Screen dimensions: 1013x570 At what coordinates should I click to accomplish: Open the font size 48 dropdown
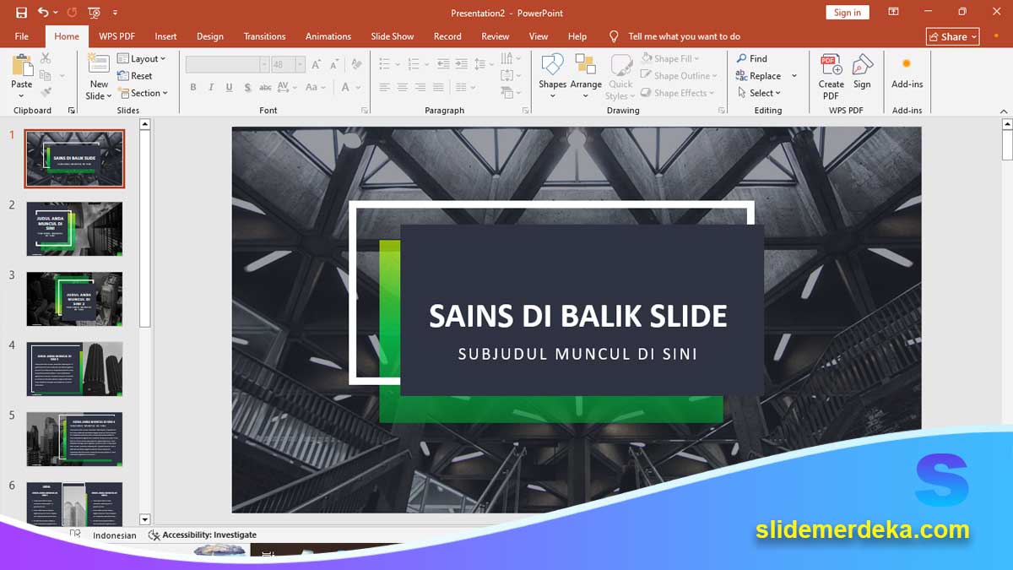301,64
